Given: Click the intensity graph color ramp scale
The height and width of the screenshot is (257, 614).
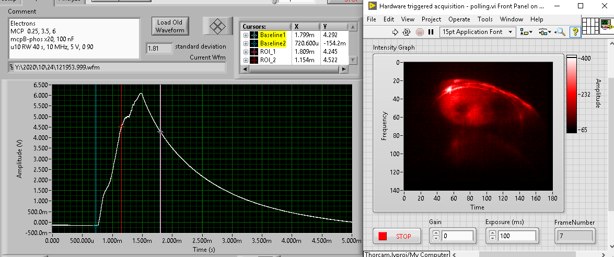Looking at the screenshot, I should pyautogui.click(x=572, y=94).
